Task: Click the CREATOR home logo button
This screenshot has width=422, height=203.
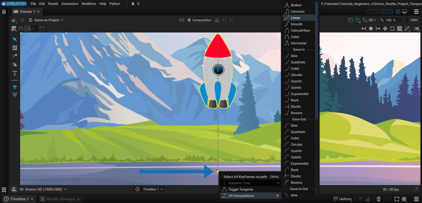Action: (14, 4)
